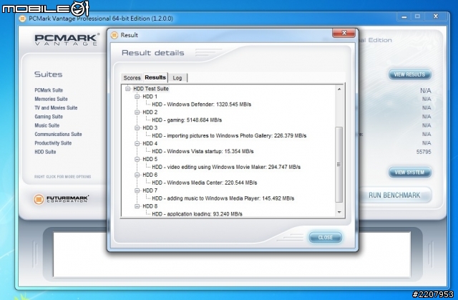Viewport: 458px width, 300px height.
Task: Click the CLOSE button in Result dialog
Action: [x=325, y=237]
